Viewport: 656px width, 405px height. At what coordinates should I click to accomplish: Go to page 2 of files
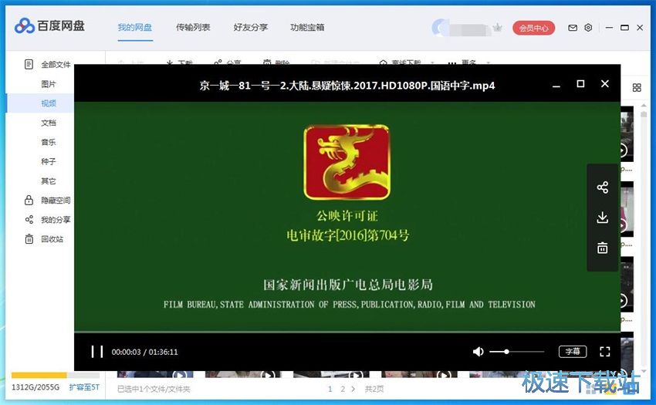343,389
